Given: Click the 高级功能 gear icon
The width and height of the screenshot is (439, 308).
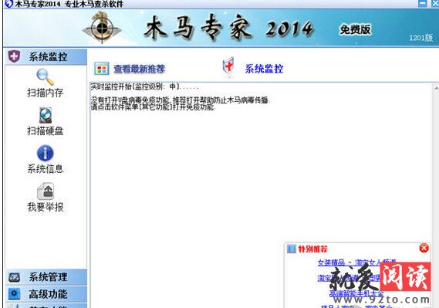Looking at the screenshot, I should [14, 294].
